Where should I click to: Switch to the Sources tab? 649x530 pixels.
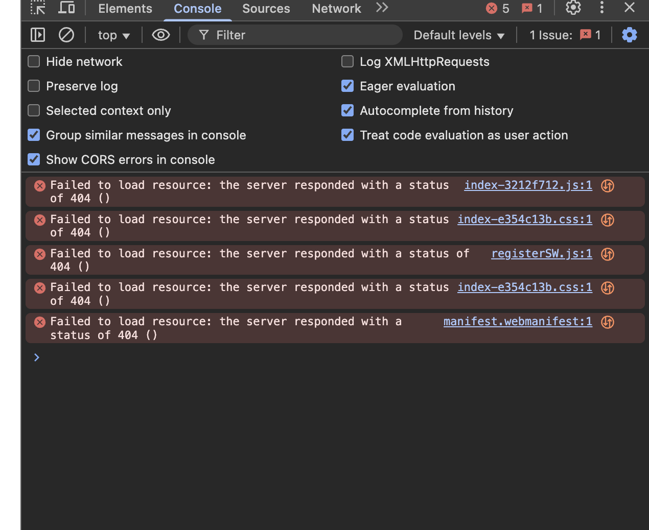pos(266,8)
